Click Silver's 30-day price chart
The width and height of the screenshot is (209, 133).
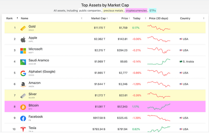(159, 95)
